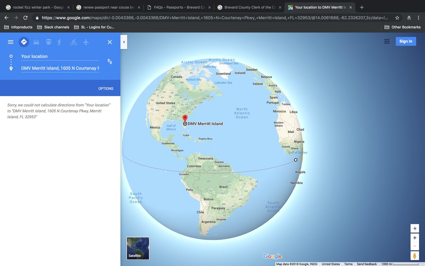
Task: View site security lock info
Action: point(37,18)
